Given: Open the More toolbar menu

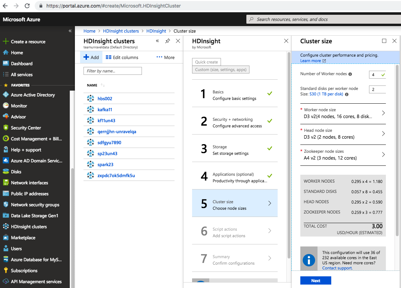Looking at the screenshot, I should 166,58.
